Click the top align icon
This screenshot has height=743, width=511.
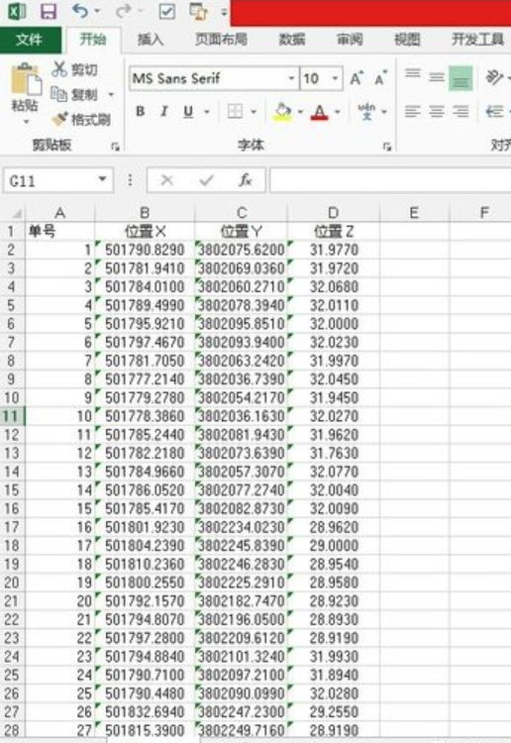point(413,76)
